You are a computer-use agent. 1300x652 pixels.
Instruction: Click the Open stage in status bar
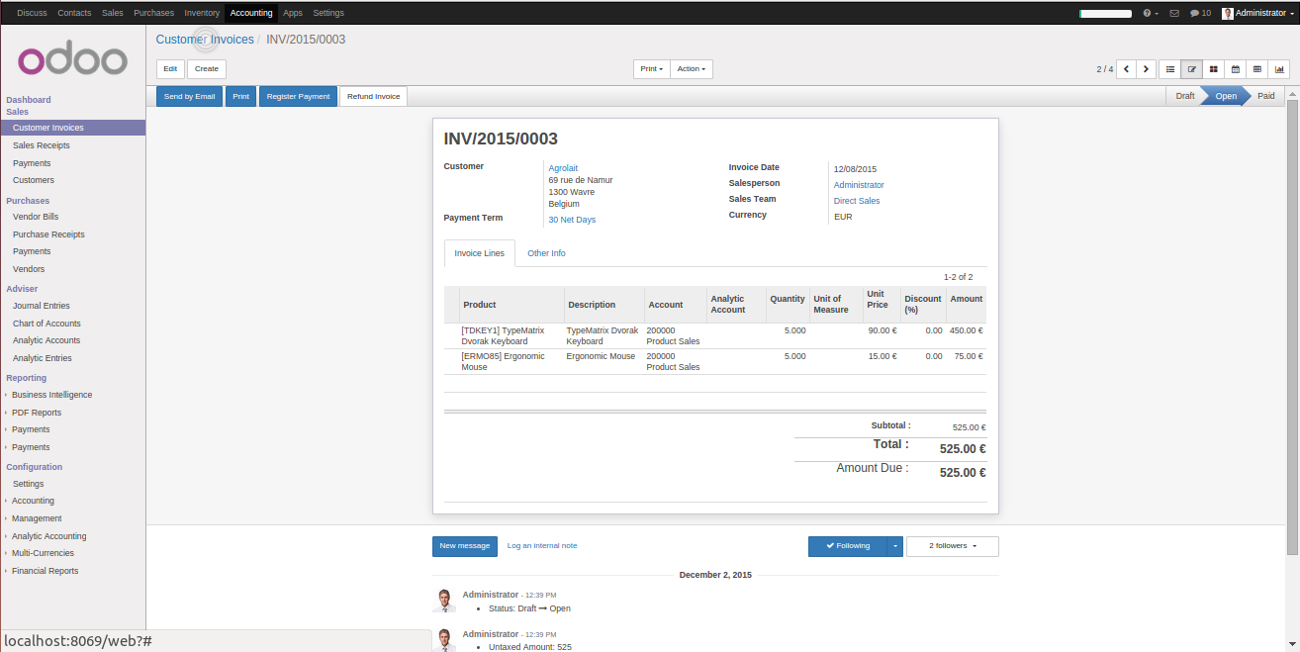click(1226, 96)
